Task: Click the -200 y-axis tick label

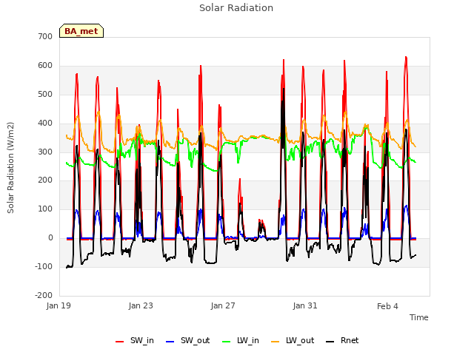Action: click(x=44, y=295)
